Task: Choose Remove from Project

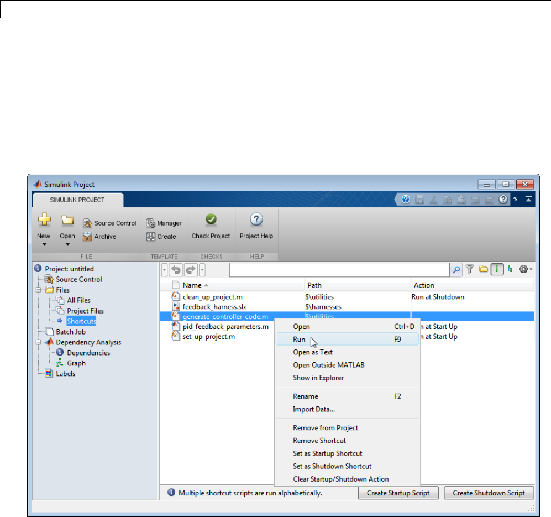Action: click(347, 427)
